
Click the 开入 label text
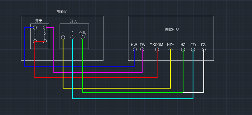click(73, 21)
